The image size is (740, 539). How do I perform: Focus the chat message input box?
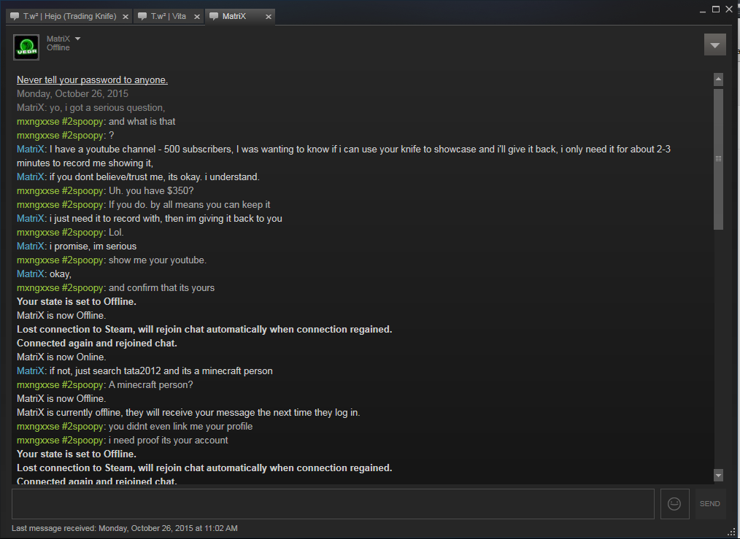pyautogui.click(x=334, y=504)
